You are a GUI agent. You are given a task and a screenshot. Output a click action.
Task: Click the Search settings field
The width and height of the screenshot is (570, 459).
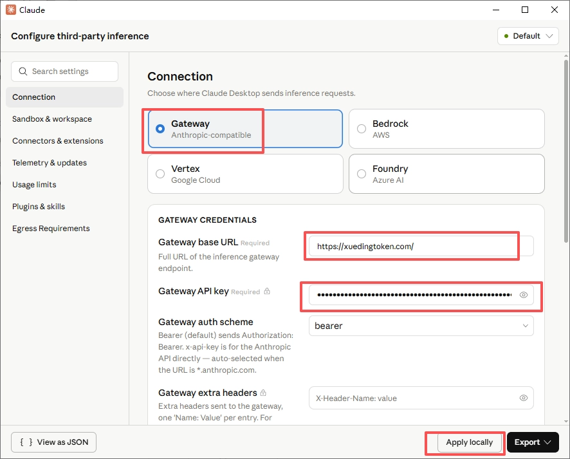[x=65, y=71]
